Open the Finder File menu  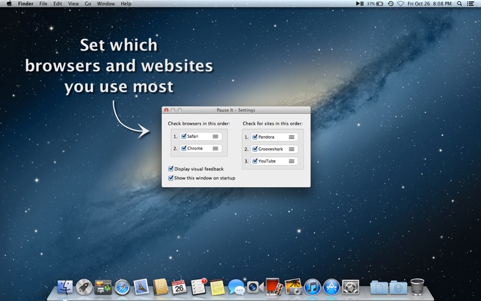click(43, 4)
